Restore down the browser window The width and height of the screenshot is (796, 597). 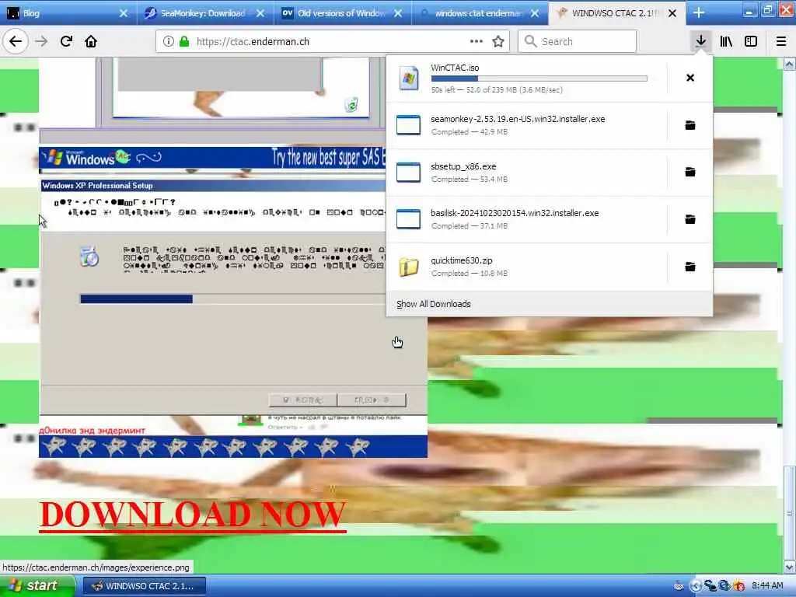pos(767,9)
